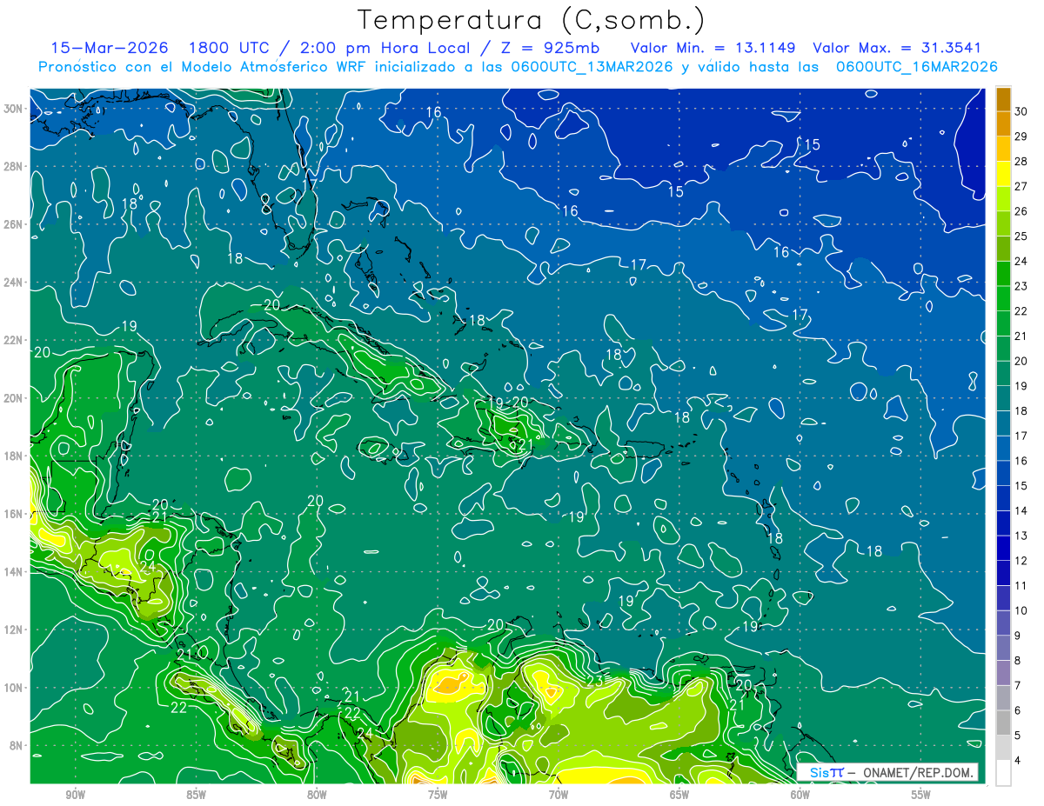Click the "28N" latitude label
The height and width of the screenshot is (806, 1044).
[14, 166]
